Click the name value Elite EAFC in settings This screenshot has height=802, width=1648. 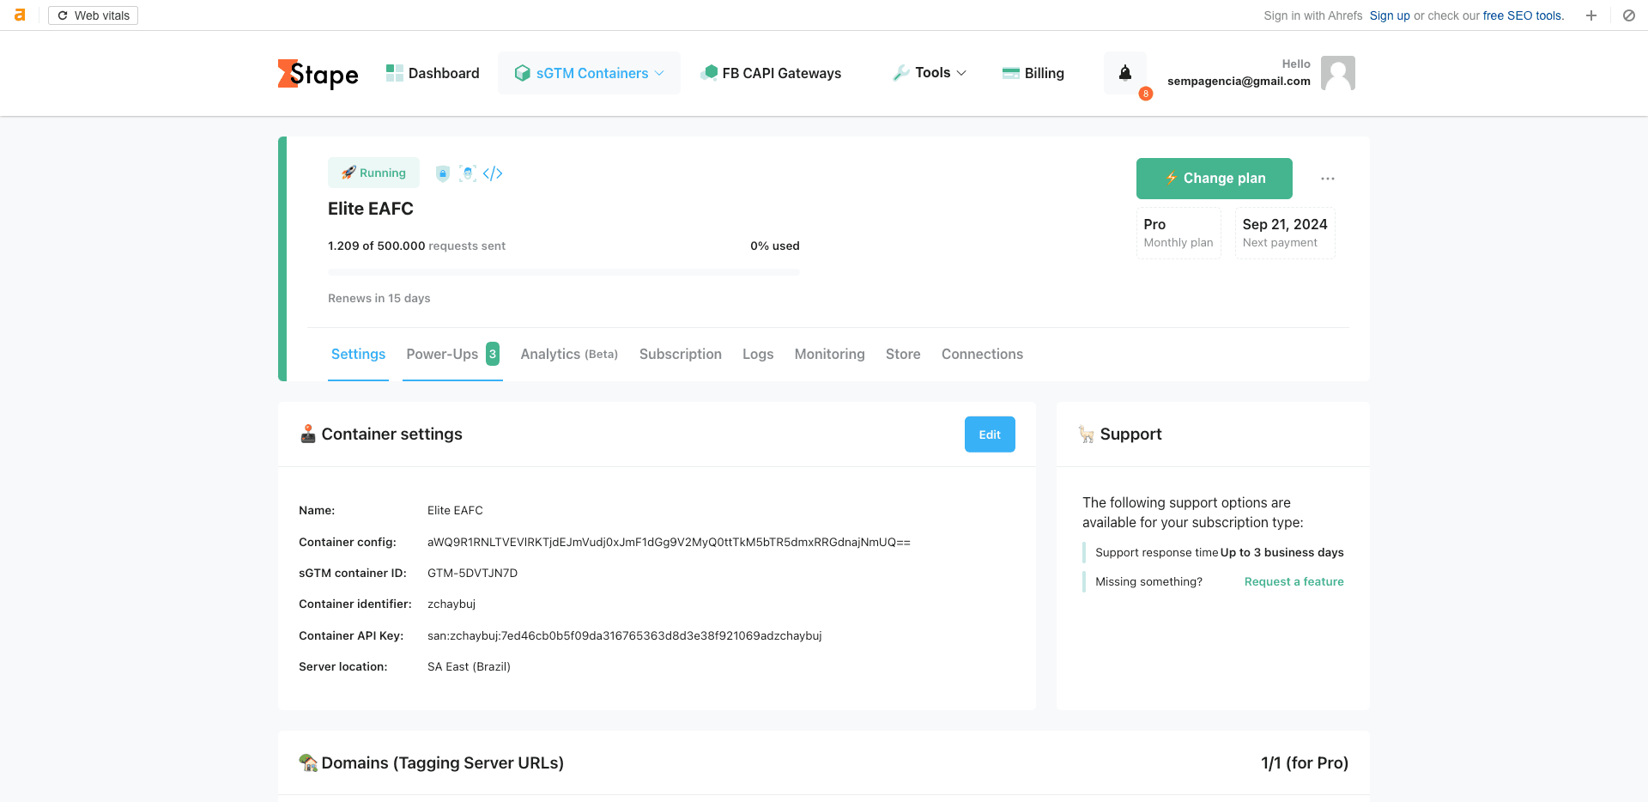(455, 510)
